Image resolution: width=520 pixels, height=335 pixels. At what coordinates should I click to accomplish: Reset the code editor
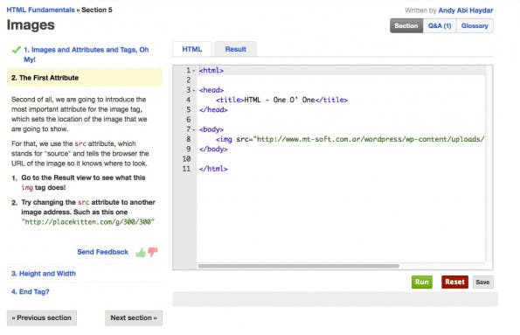coord(454,282)
